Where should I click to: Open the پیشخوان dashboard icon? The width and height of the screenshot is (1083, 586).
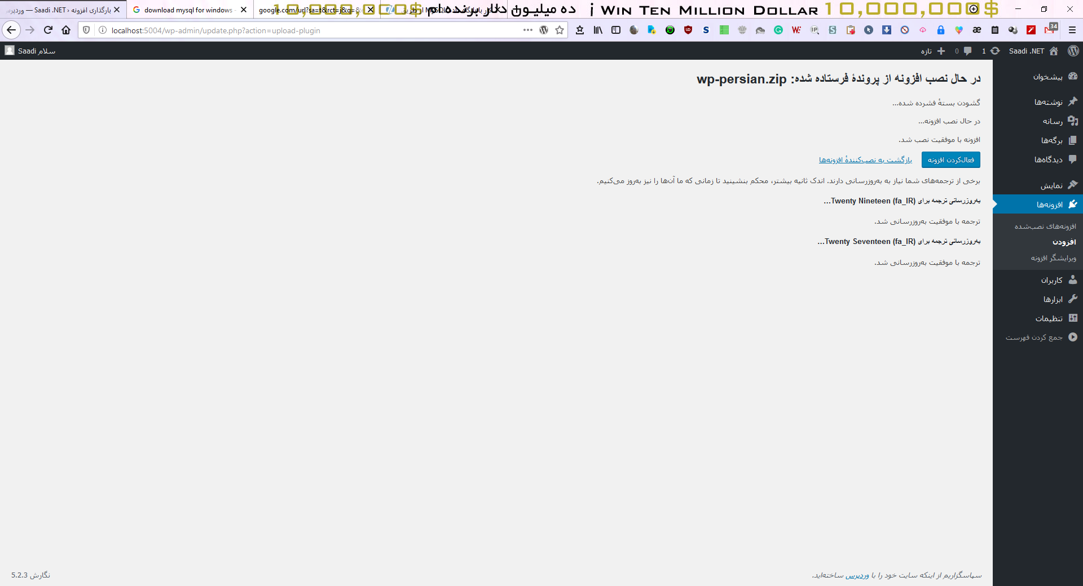(x=1073, y=76)
